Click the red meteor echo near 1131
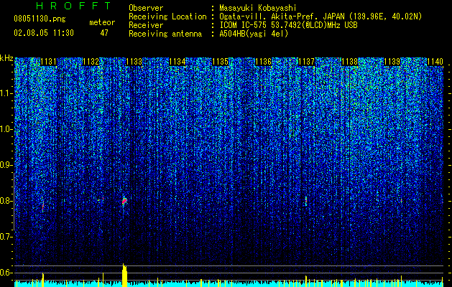Viewport: 452px width, 287px height. 43,205
